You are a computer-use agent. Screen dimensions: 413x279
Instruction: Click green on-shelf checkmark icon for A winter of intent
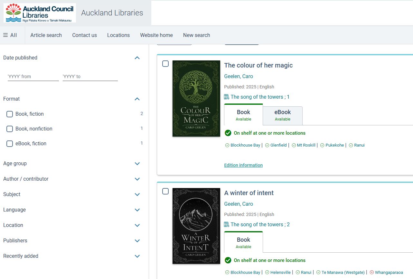pos(228,260)
